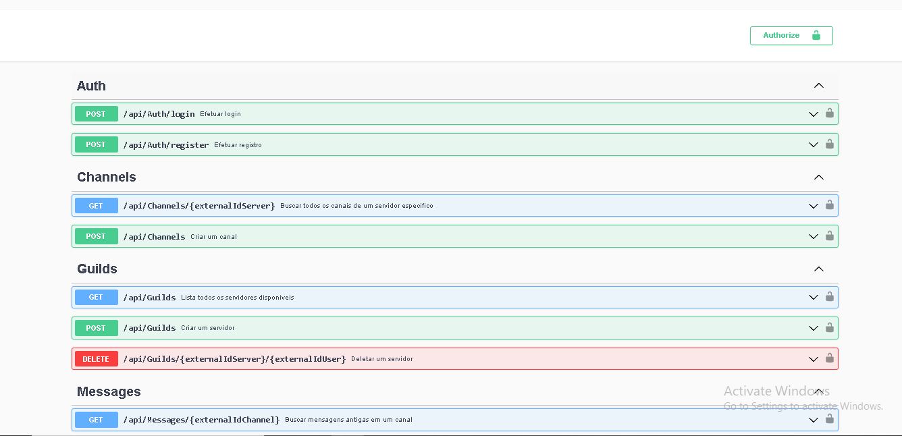Click the /api/Channels/{externalIdServer} endpoint path
The width and height of the screenshot is (902, 436).
pyautogui.click(x=198, y=206)
